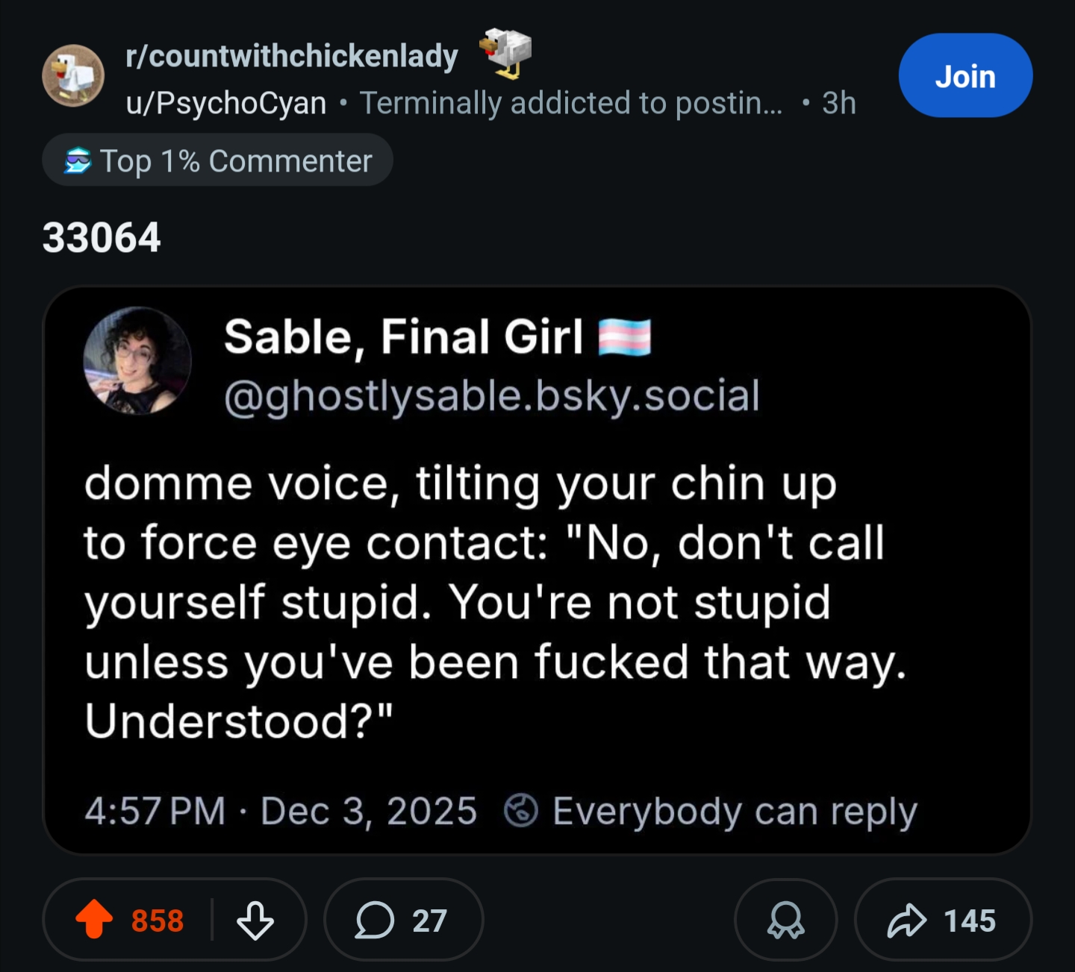This screenshot has width=1075, height=972.
Task: Tap the 4:57 PM Dec 3, 2025 timestamp
Action: [x=281, y=810]
